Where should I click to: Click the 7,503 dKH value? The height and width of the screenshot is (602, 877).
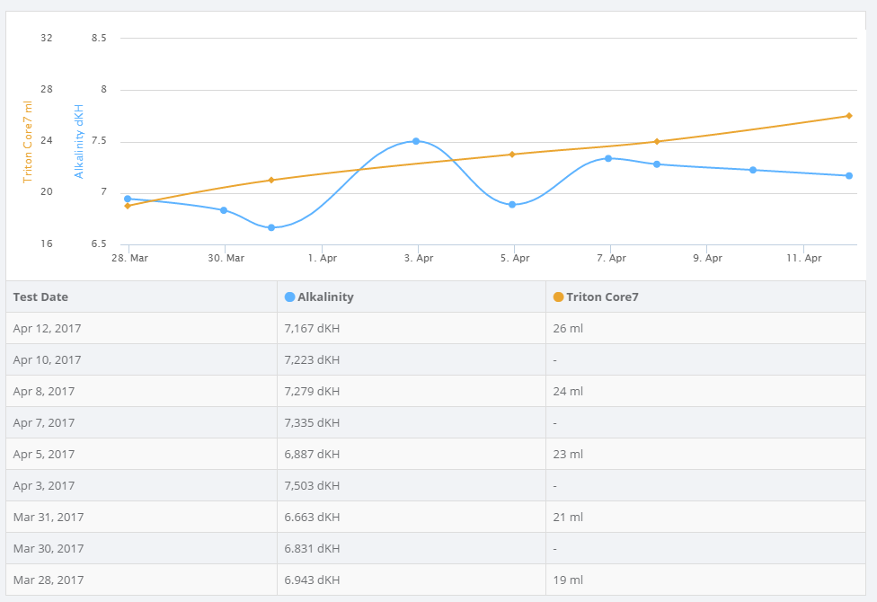312,485
